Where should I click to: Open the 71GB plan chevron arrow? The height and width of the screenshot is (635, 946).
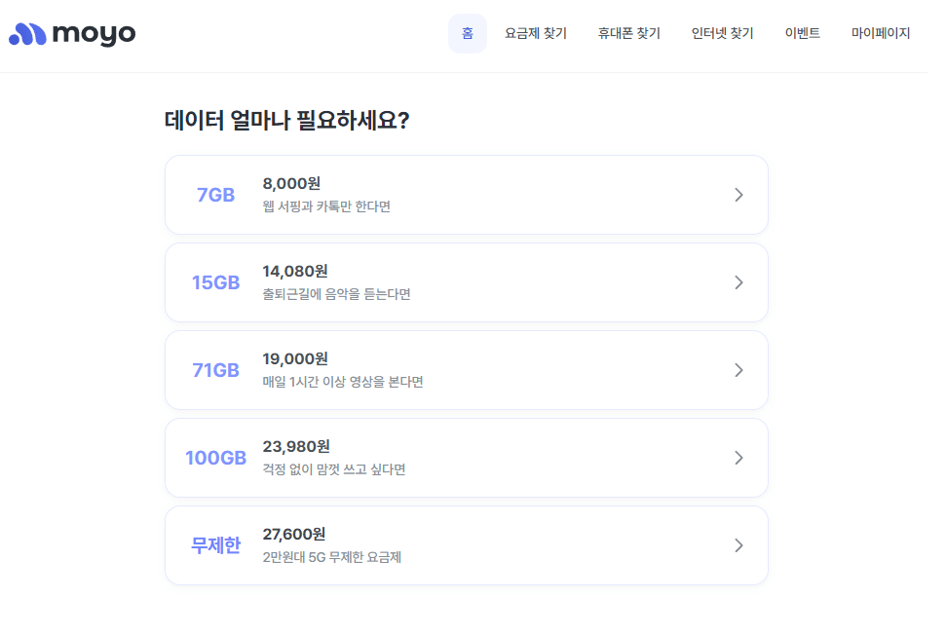click(738, 369)
